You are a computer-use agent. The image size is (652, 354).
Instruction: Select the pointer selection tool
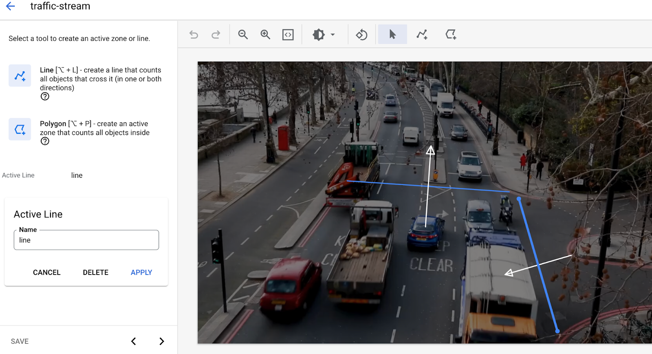(392, 35)
